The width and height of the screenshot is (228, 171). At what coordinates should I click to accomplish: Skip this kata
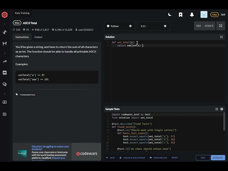tap(110, 157)
